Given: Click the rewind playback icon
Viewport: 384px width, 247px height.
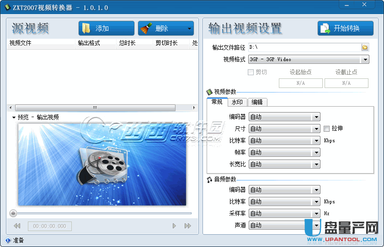Looking at the screenshot, I should pyautogui.click(x=17, y=226).
